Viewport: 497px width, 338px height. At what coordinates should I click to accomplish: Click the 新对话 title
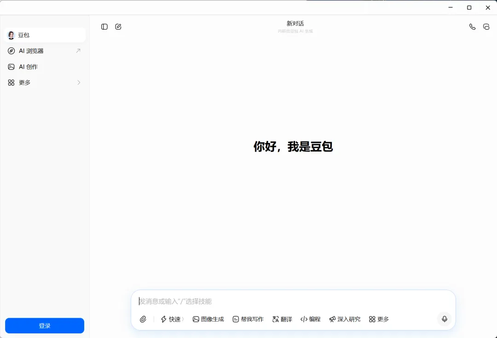[x=295, y=23]
